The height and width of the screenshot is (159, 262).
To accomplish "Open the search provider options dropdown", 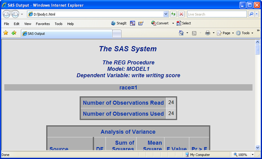I will click(257, 14).
